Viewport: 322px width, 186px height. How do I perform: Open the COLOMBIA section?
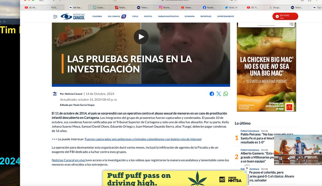pos(97,16)
